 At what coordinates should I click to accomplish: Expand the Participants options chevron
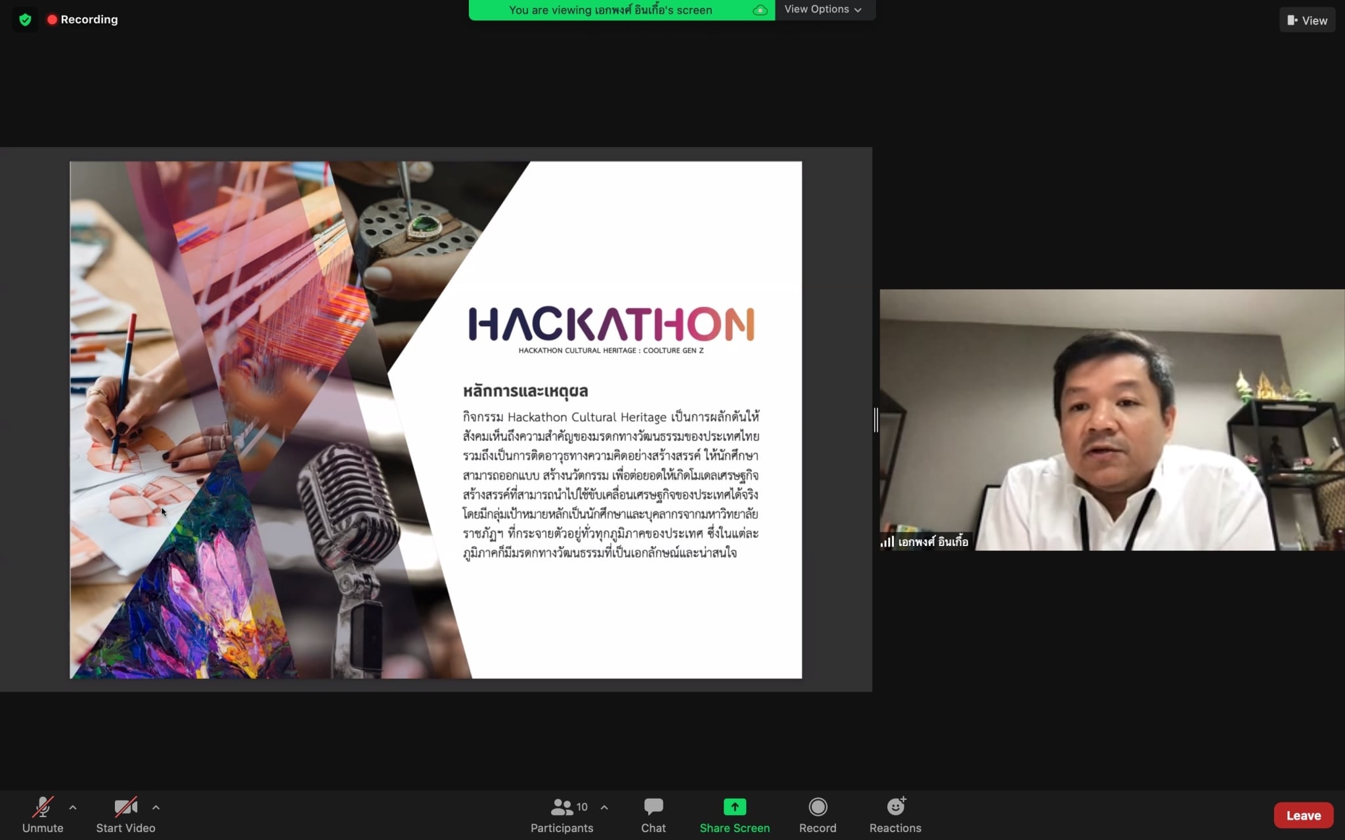tap(604, 807)
